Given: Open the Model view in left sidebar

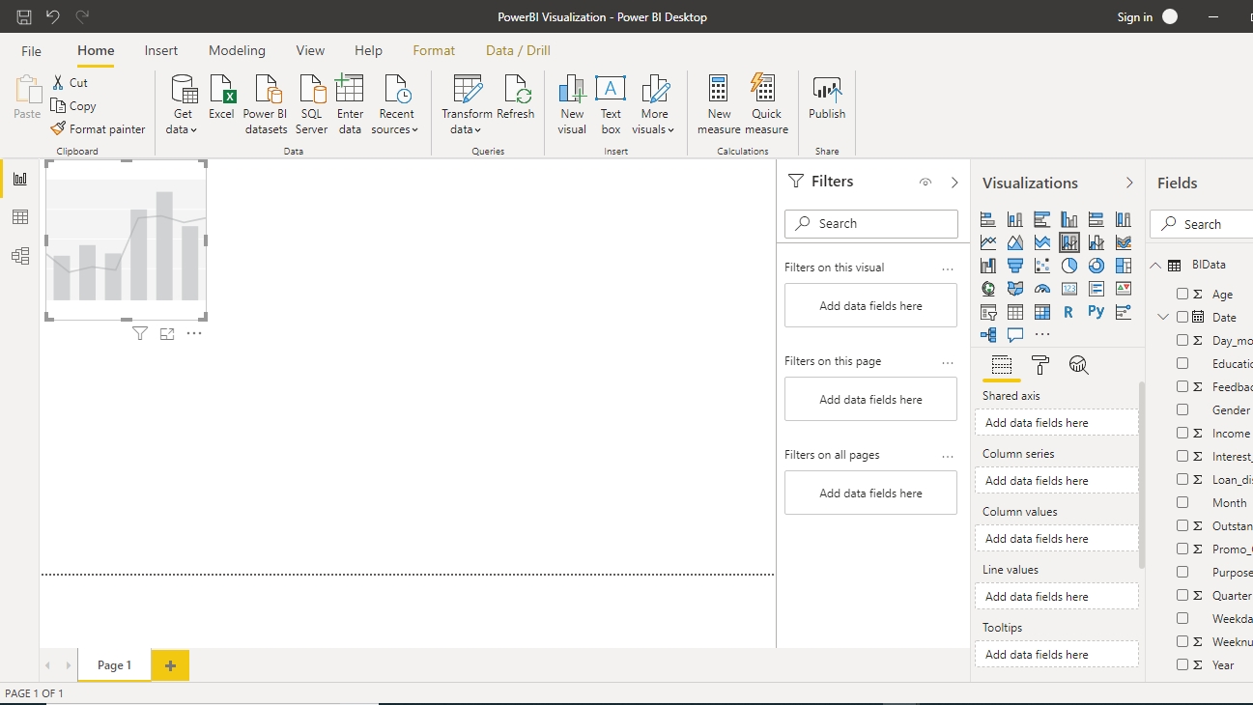Looking at the screenshot, I should pyautogui.click(x=20, y=256).
